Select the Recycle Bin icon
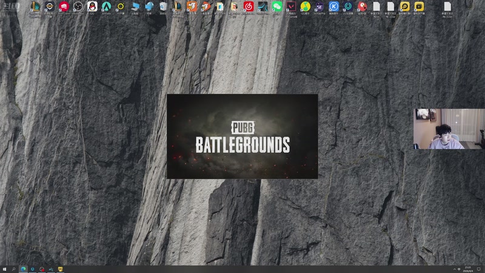 pos(163,7)
